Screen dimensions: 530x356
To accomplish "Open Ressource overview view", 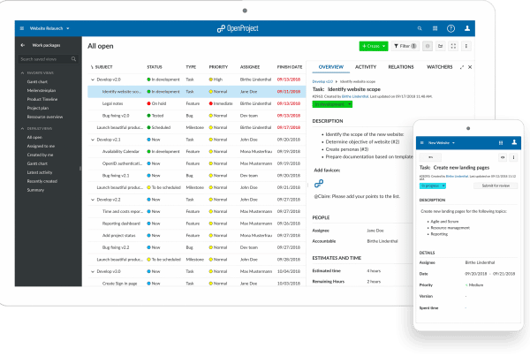I will [45, 117].
